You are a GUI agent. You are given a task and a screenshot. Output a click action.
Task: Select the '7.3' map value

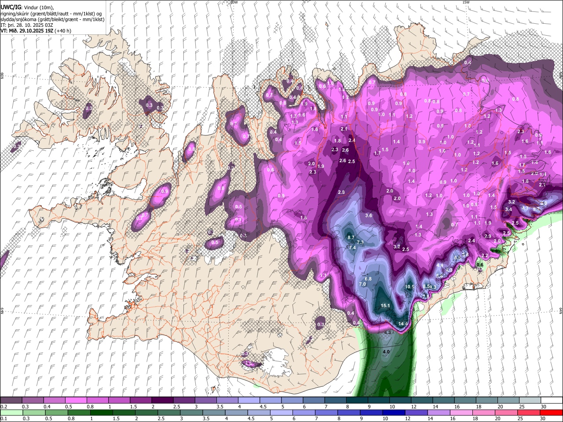[x=360, y=243]
